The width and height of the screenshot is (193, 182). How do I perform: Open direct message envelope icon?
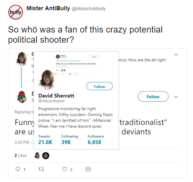click(88, 169)
